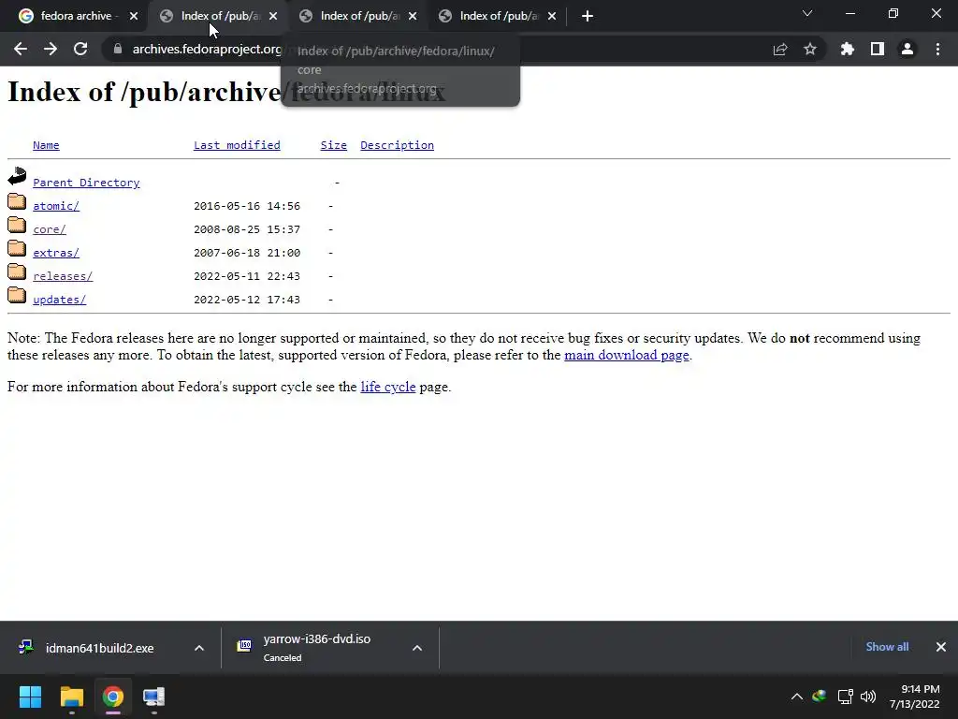Open the core/ directory link
Image resolution: width=958 pixels, height=719 pixels.
50,229
